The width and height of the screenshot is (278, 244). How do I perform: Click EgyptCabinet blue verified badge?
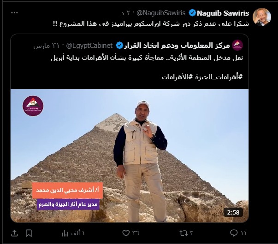119,46
